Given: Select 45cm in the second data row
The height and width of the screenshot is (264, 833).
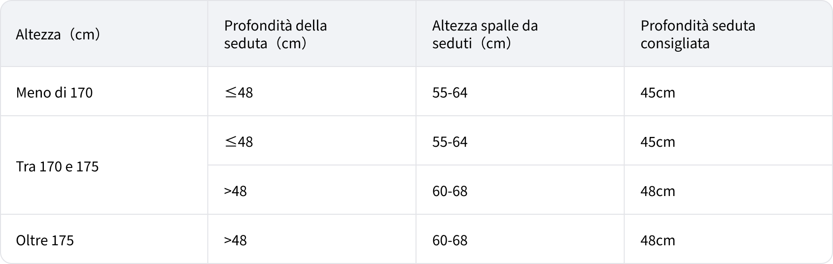Looking at the screenshot, I should 658,142.
